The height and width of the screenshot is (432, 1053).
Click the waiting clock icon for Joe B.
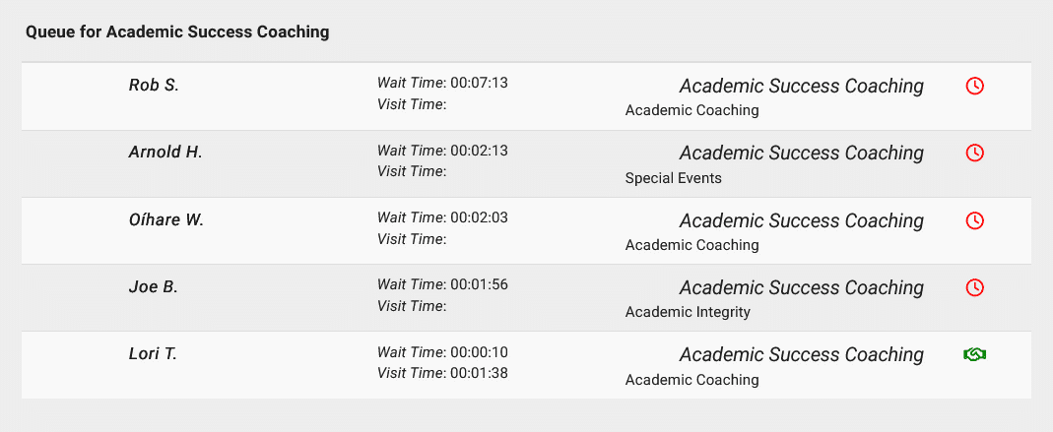pyautogui.click(x=974, y=287)
